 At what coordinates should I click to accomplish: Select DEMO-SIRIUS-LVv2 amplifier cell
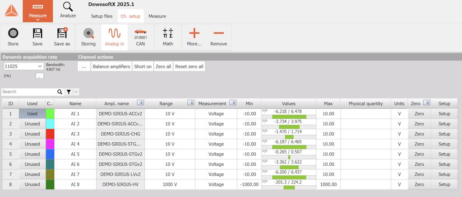[120, 174]
